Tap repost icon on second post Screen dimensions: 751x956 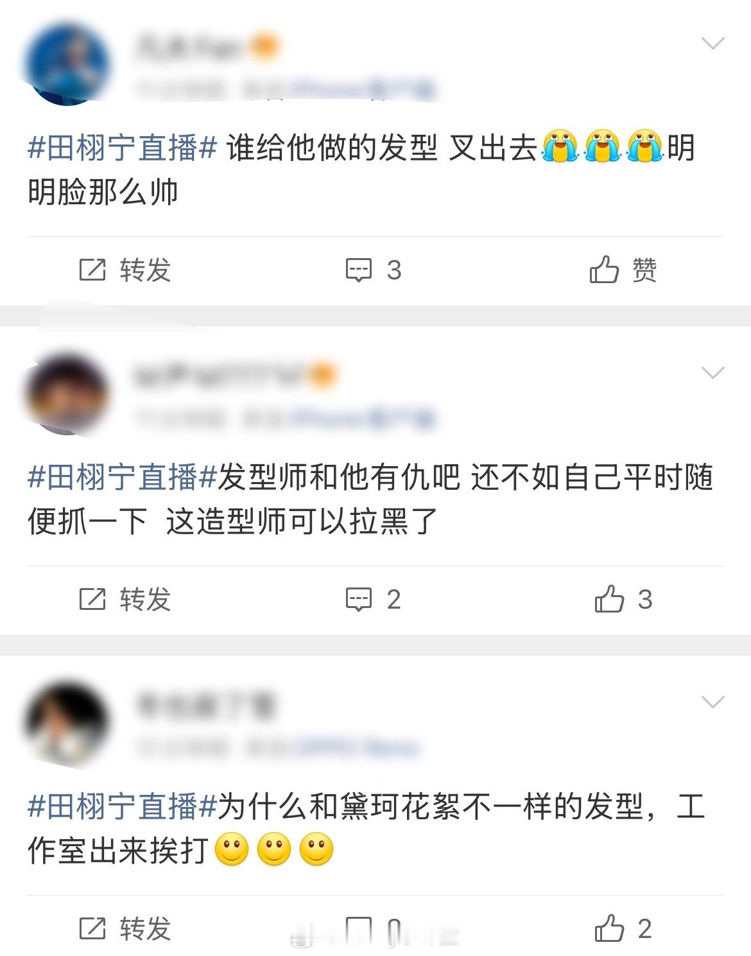click(92, 599)
